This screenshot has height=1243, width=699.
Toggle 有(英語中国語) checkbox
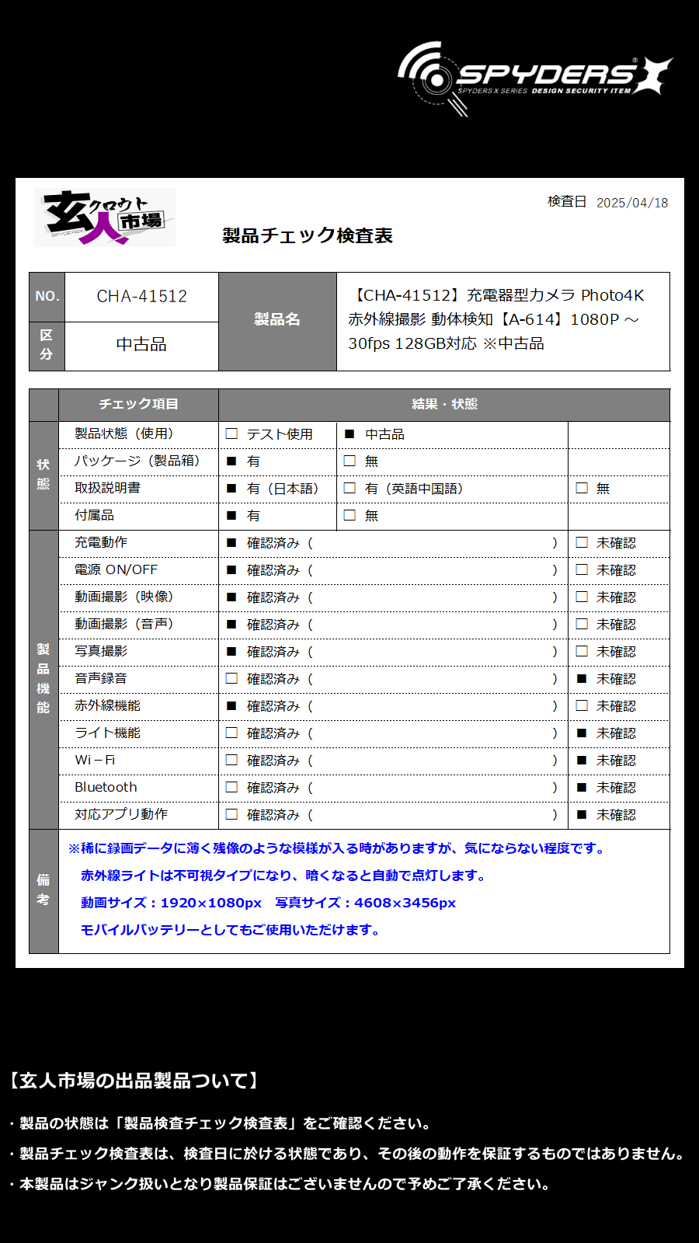tap(349, 488)
